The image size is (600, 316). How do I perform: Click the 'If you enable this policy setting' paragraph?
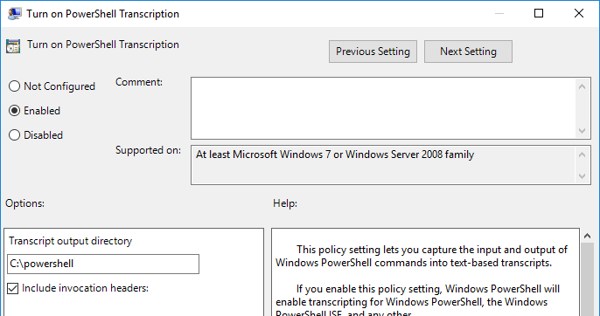point(418,301)
